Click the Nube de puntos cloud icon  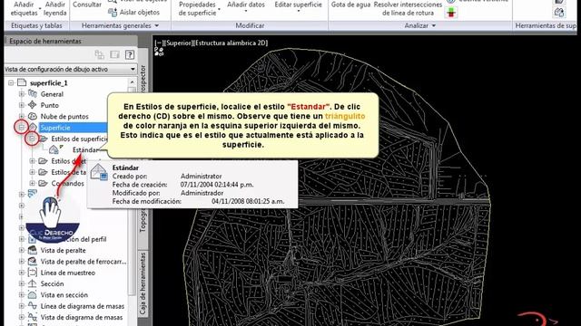[33, 116]
